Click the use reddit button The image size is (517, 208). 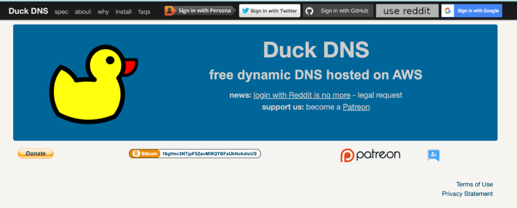407,11
